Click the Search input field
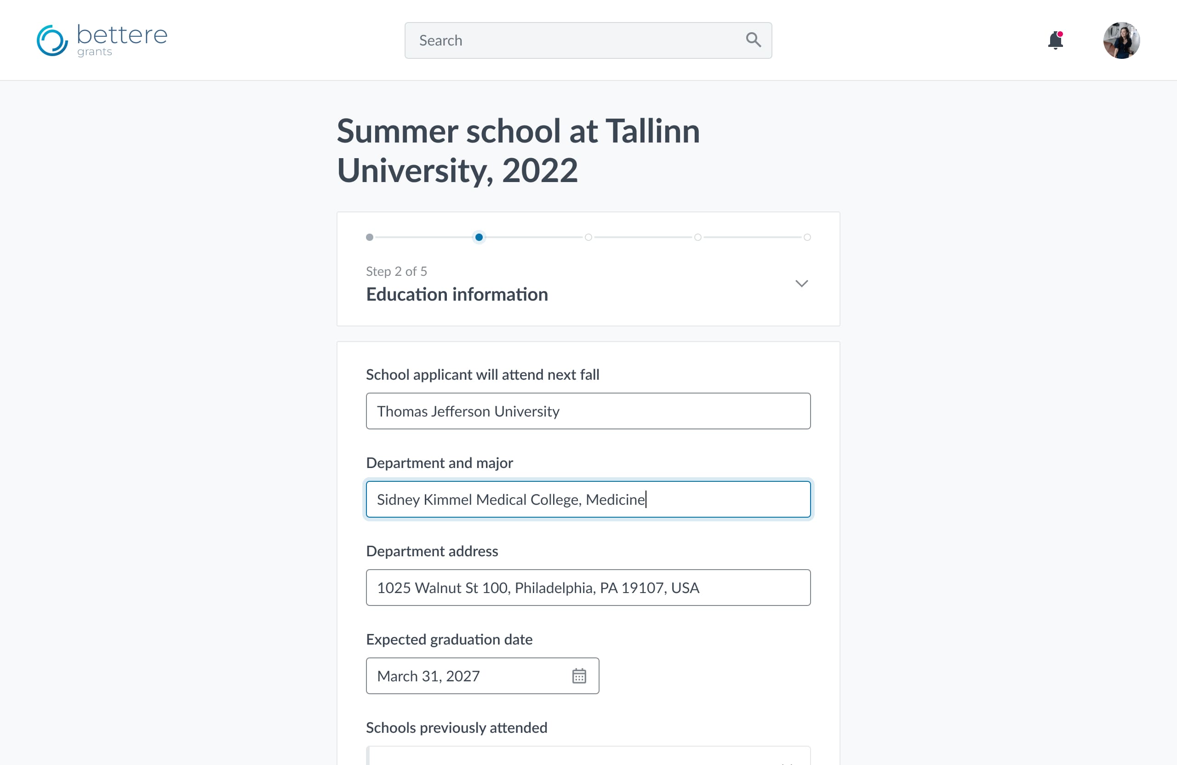Screen dimensions: 1177x765 tap(569, 40)
